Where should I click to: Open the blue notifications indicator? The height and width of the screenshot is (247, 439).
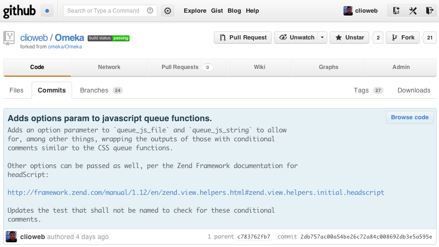[x=47, y=11]
